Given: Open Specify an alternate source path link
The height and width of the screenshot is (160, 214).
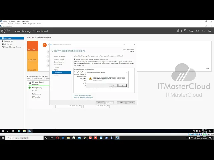Looking at the screenshot, I should [x=83, y=97].
